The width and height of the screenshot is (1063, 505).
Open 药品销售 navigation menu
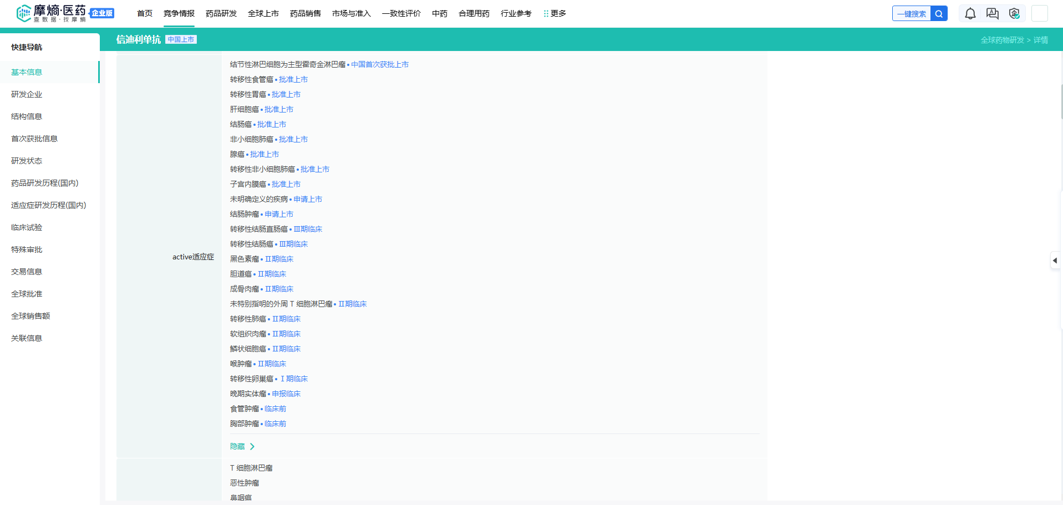click(x=306, y=13)
